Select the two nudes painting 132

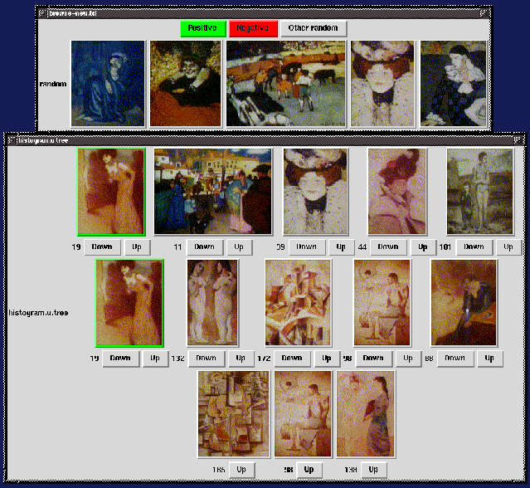(212, 303)
